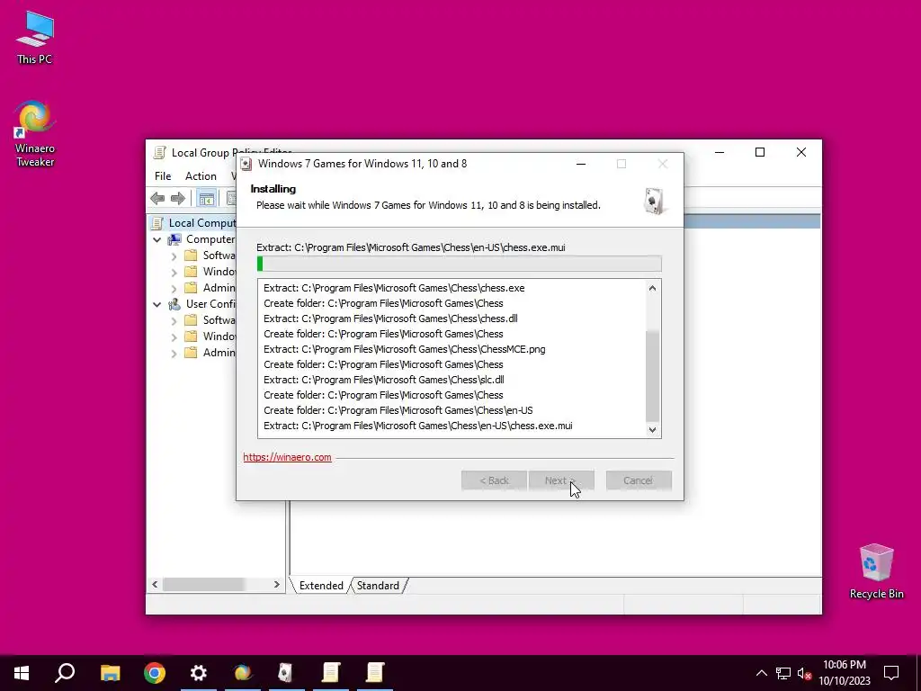
Task: Click the Cancel button in installer
Action: pos(639,480)
